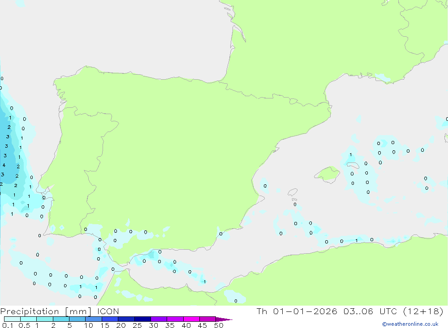Click the 5–10 mm legend color box
This screenshot has height=328, width=448.
[x=78, y=319]
